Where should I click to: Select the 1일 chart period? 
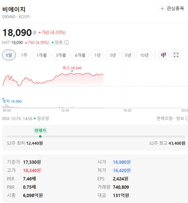coord(9,55)
